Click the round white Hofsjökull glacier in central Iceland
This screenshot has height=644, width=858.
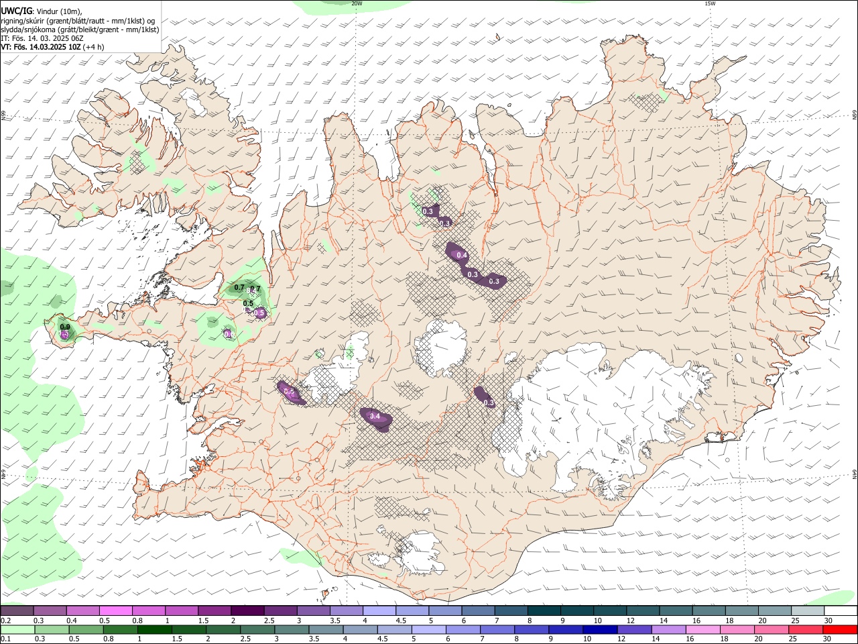(x=440, y=347)
